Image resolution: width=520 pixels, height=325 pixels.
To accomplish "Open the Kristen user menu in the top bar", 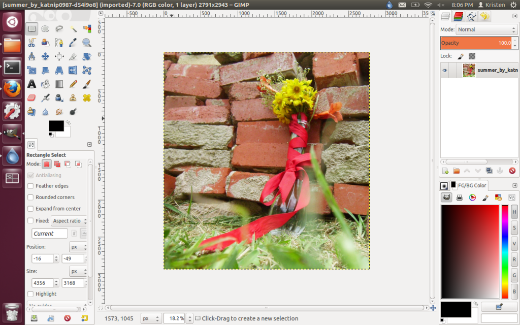I will pyautogui.click(x=492, y=5).
